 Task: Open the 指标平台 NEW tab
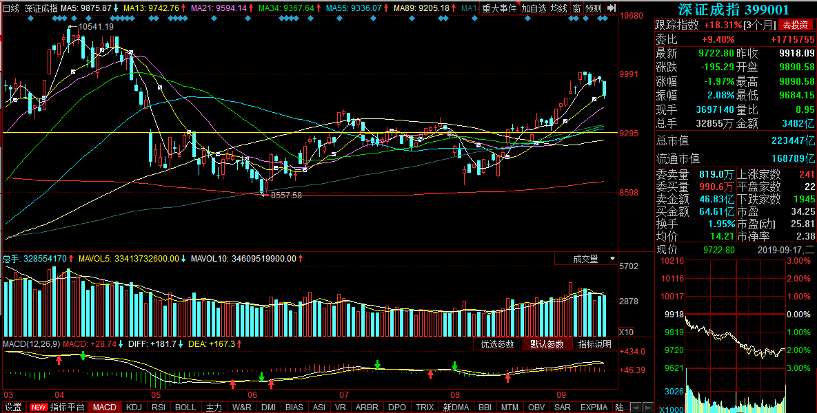pyautogui.click(x=57, y=407)
